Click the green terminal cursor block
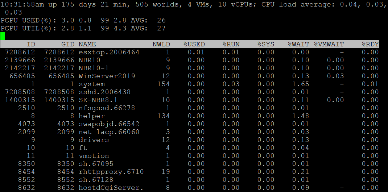Viewport: 388px width, 192px height. [x=3, y=36]
